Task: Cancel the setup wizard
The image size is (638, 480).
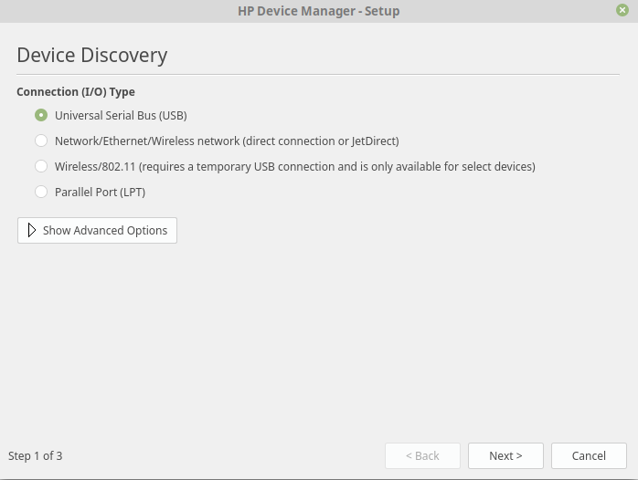Action: 589,455
